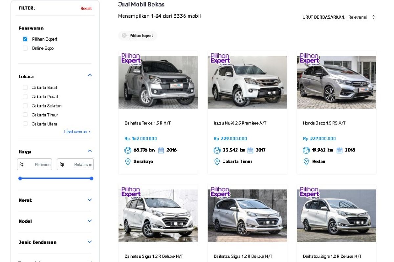Collapse the Harga filter section
Screen dimensions: 394x262
coord(90,151)
